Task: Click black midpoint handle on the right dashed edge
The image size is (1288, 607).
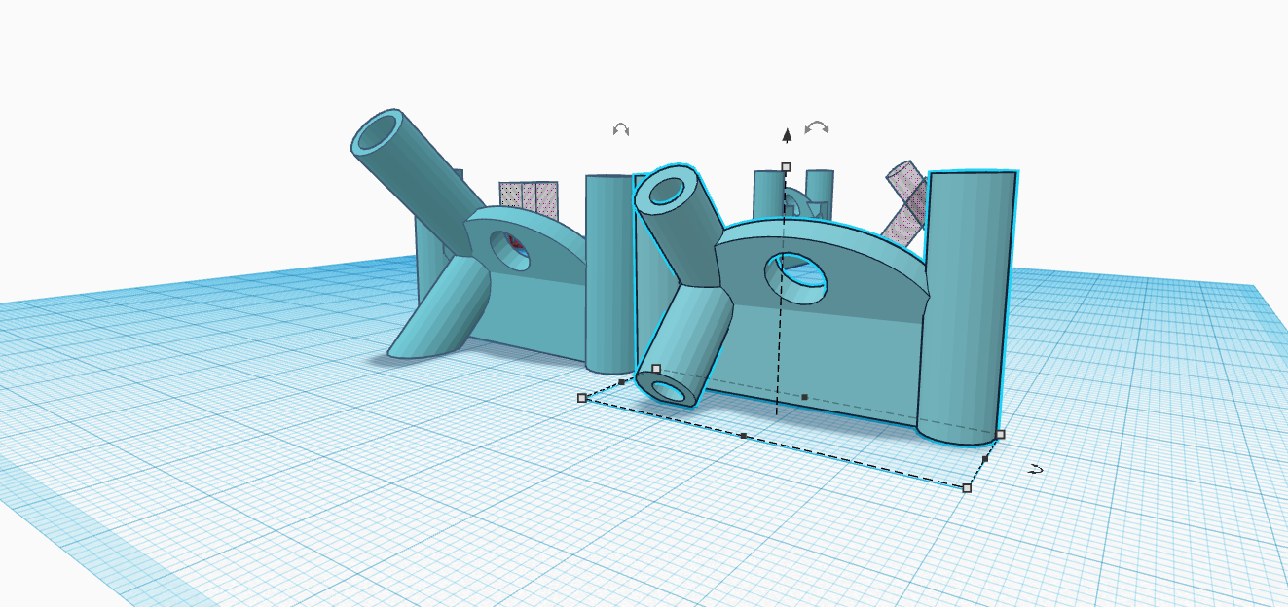Action: coord(985,458)
